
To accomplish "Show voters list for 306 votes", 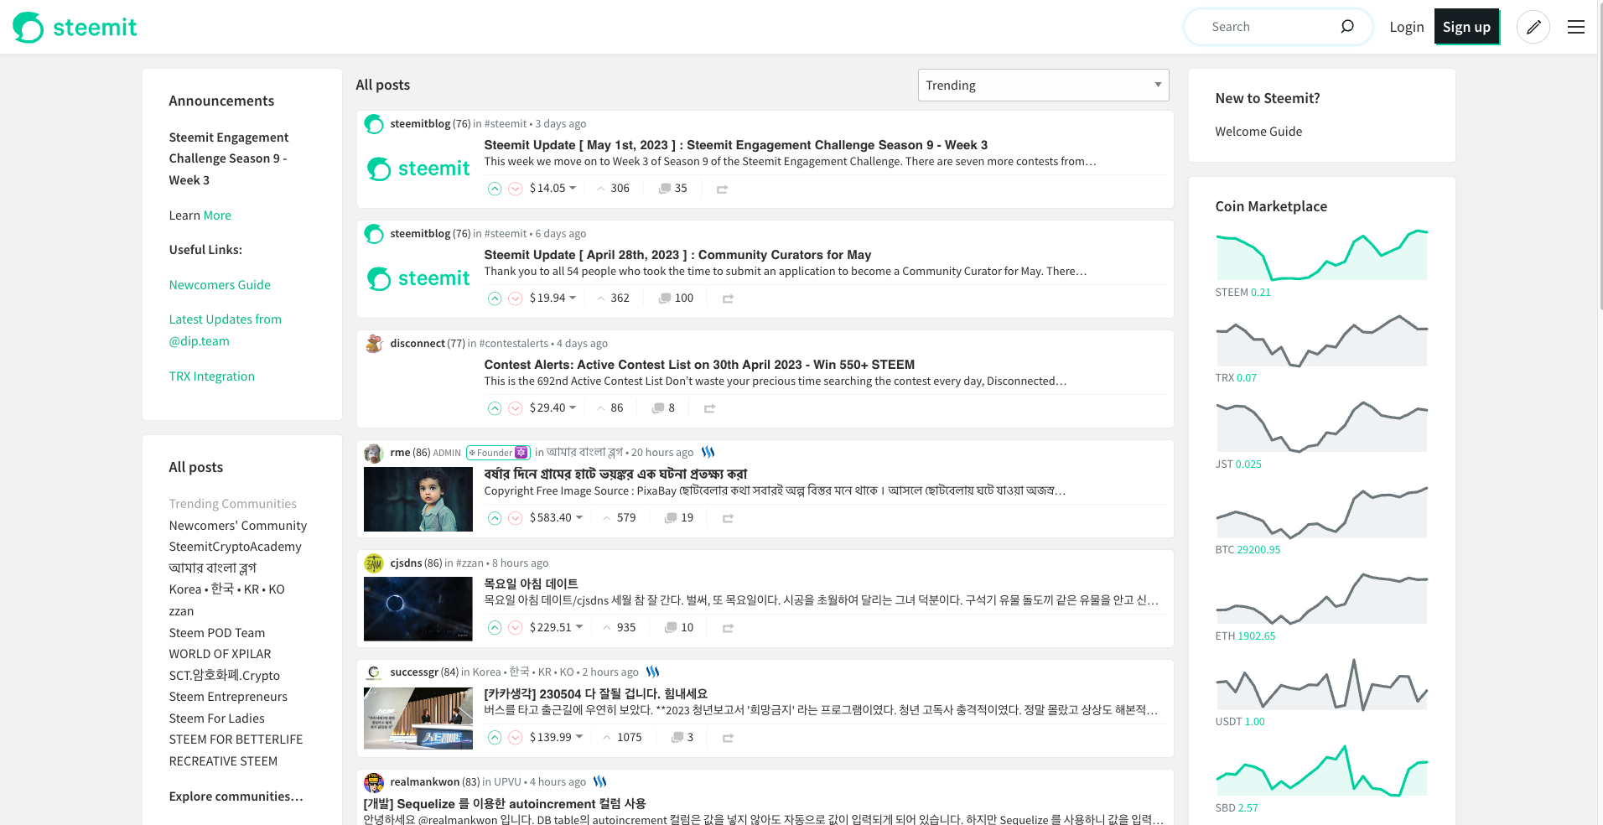I will [613, 189].
